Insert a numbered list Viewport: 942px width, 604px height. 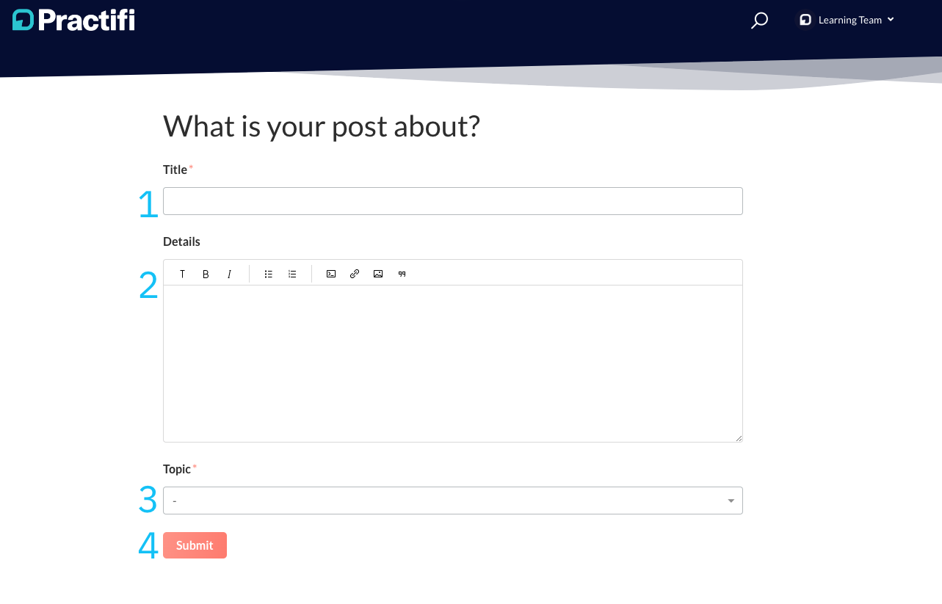coord(292,274)
